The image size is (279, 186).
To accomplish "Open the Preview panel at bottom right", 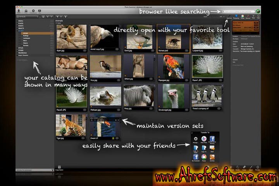I will tap(257, 168).
